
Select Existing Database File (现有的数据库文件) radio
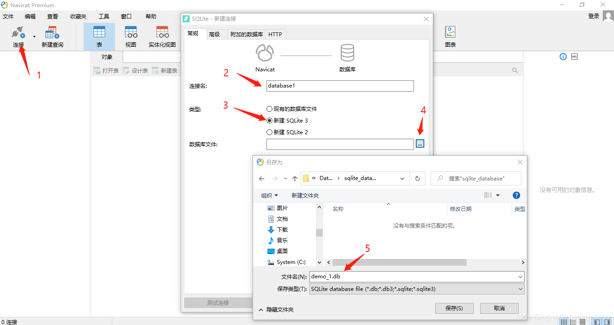click(269, 109)
